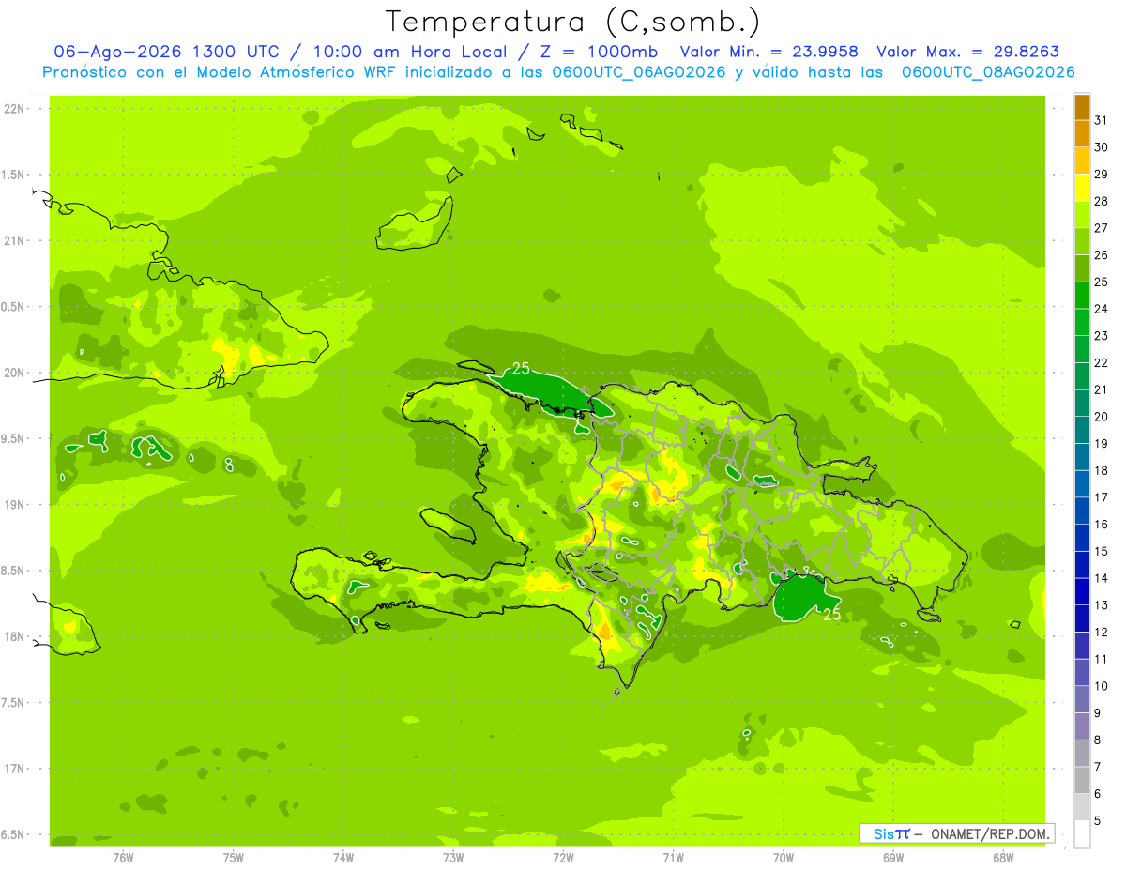The height and width of the screenshot is (870, 1126).
Task: Click the "18N" latitude label
Action: (16, 637)
